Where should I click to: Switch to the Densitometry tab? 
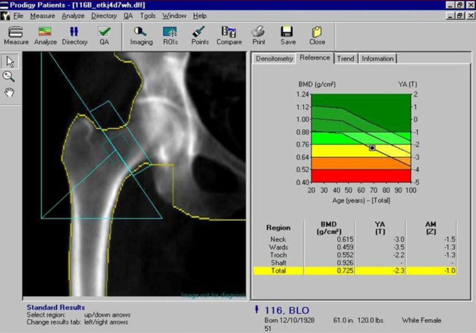pos(274,59)
